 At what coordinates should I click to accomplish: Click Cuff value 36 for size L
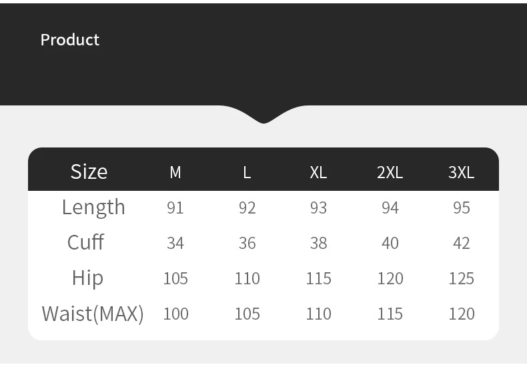247,244
